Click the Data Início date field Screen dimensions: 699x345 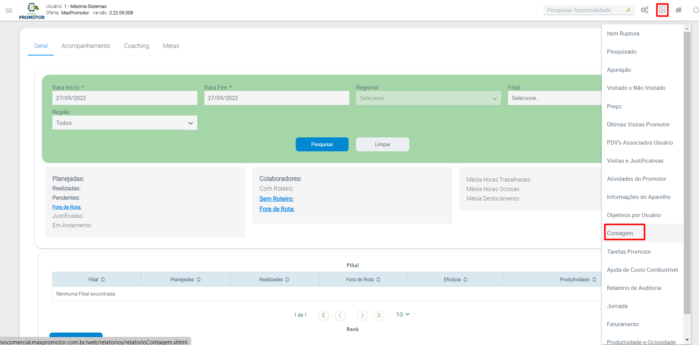(x=125, y=98)
